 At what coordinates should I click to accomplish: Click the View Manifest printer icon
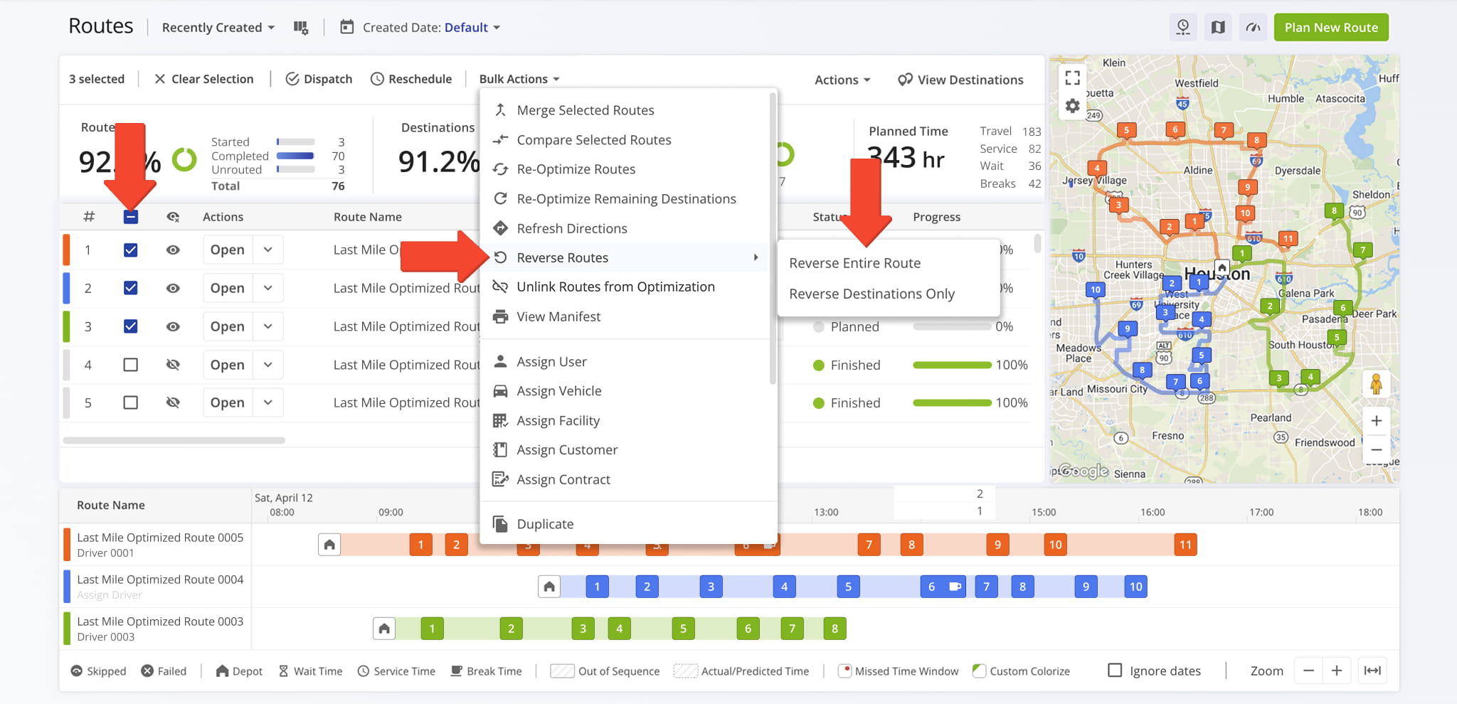pyautogui.click(x=500, y=316)
